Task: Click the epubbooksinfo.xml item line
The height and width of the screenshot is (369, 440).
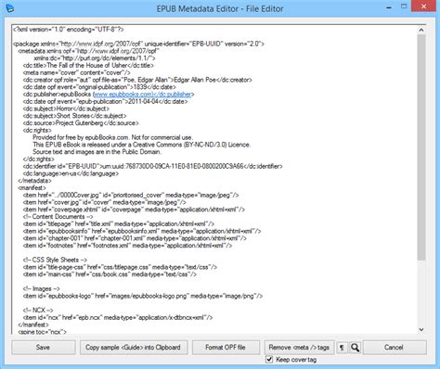Action: pos(142,231)
